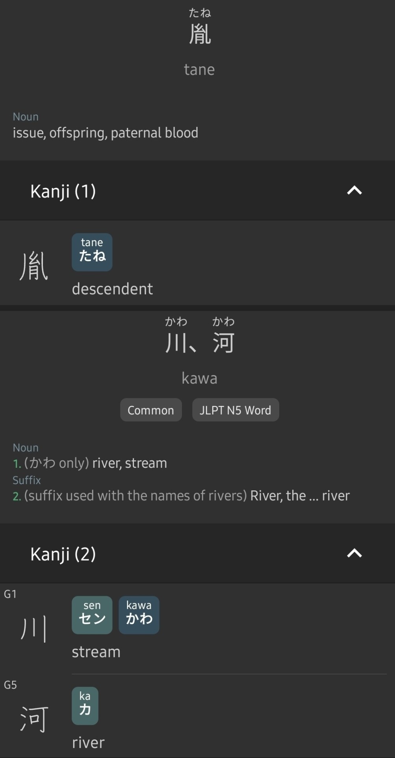Tap the 'river' kanji meaning row

tap(88, 742)
